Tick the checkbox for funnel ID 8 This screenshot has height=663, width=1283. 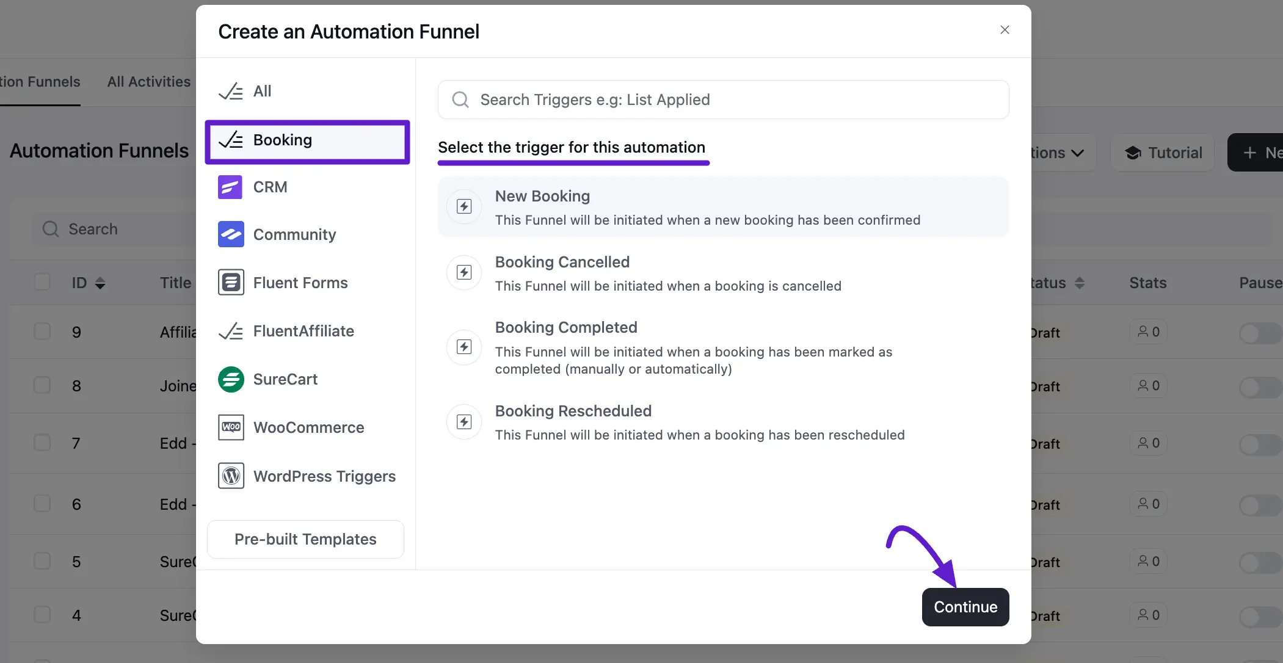tap(42, 385)
